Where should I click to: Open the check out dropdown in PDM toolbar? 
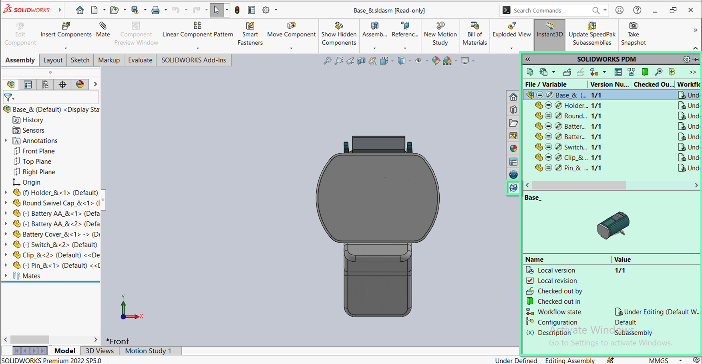point(553,72)
